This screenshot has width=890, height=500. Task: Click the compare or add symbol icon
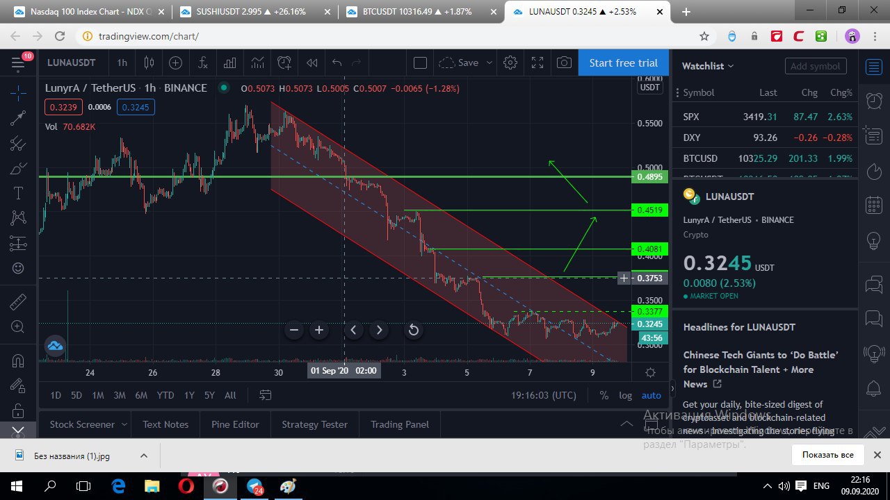175,62
